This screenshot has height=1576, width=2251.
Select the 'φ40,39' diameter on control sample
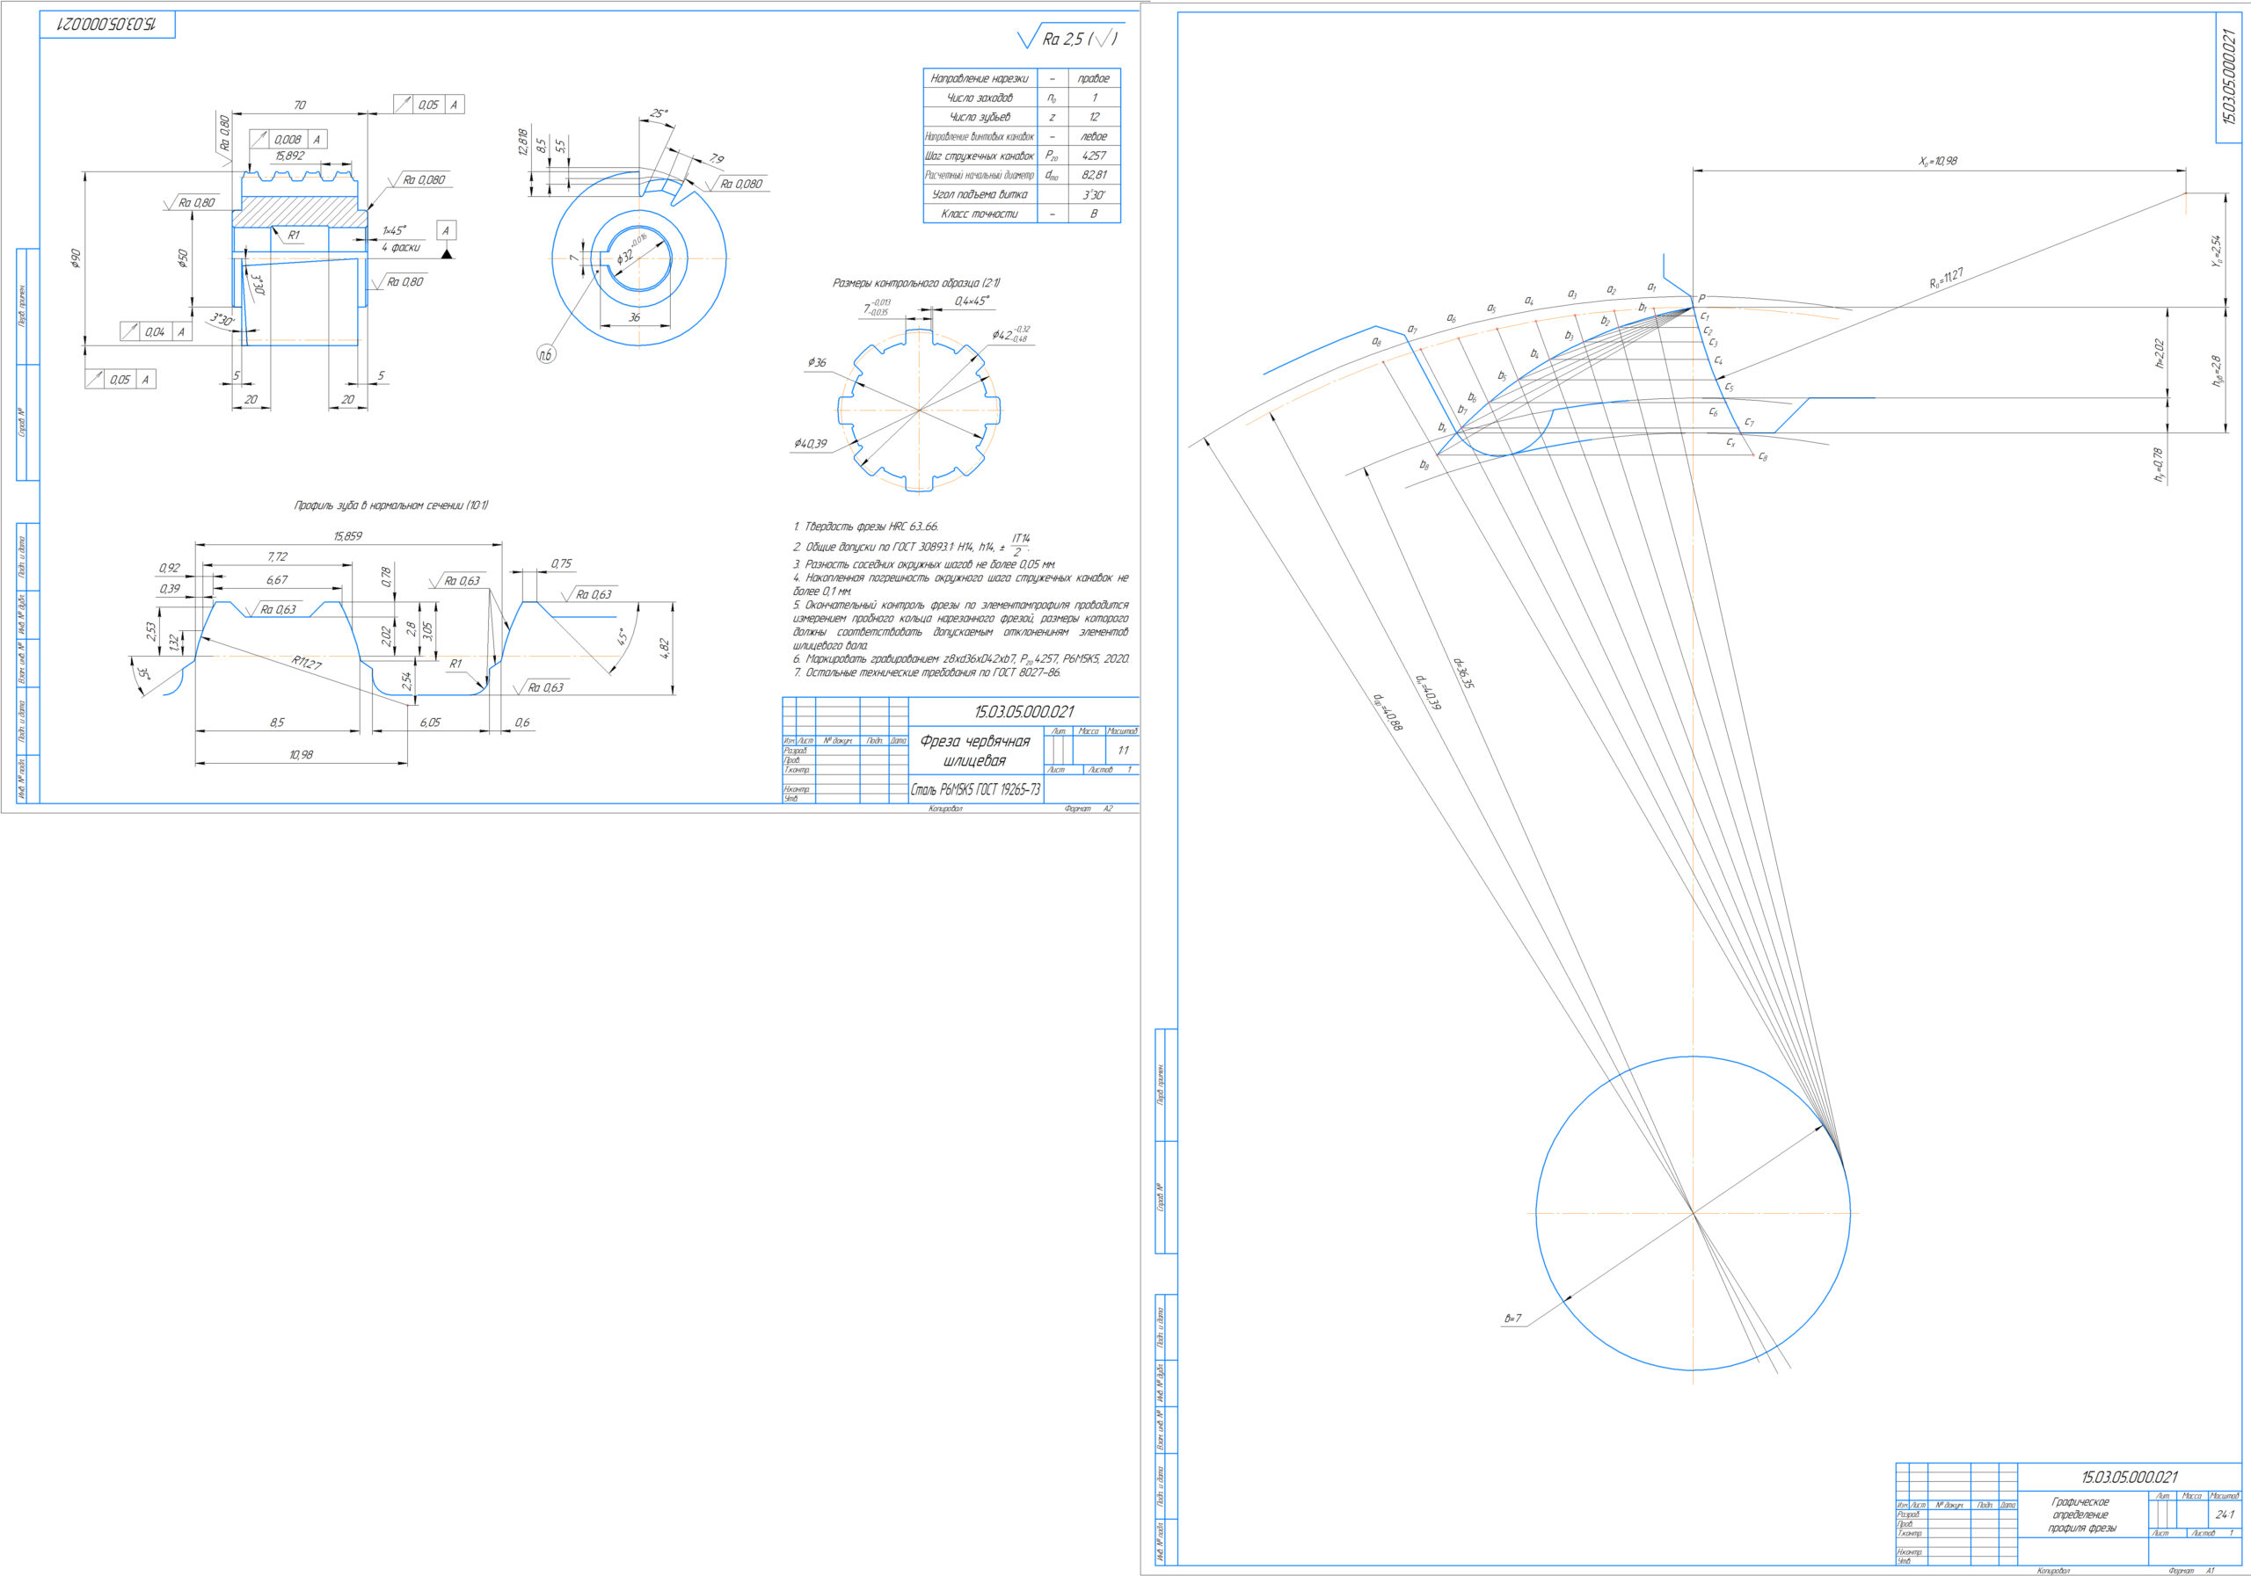(811, 444)
